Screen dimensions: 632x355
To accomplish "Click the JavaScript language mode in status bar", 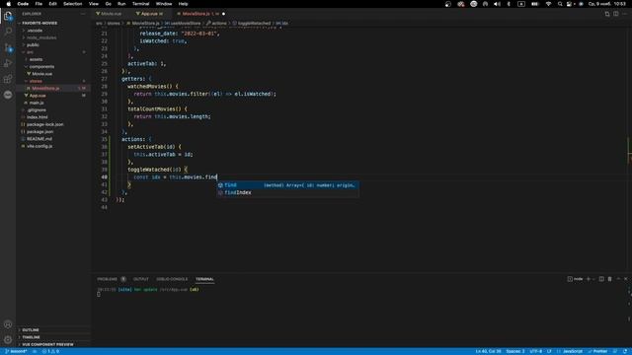I will click(x=573, y=351).
